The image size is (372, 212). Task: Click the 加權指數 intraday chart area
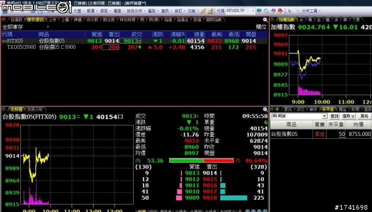(331, 65)
